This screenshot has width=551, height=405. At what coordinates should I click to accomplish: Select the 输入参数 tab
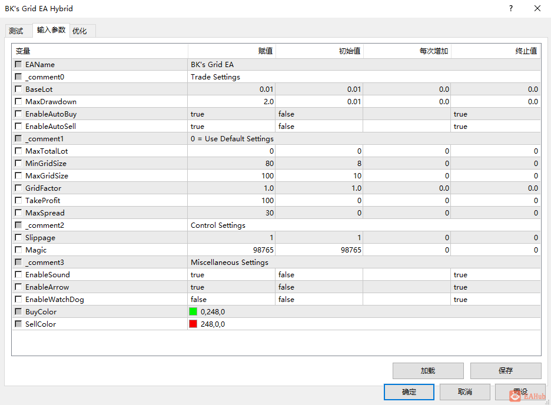[x=51, y=30]
